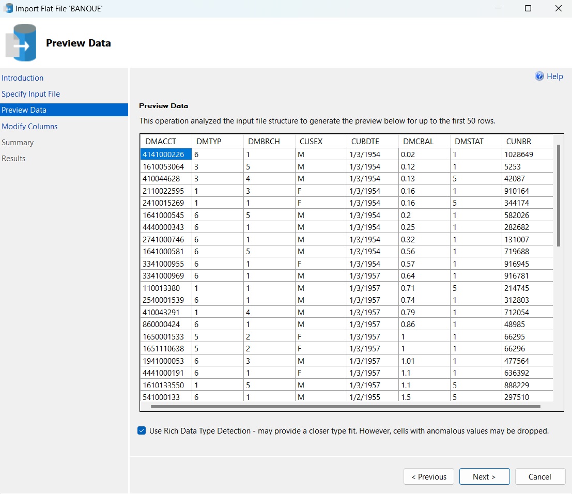Viewport: 572px width, 494px height.
Task: Select the Preview Data step
Action: tap(24, 110)
